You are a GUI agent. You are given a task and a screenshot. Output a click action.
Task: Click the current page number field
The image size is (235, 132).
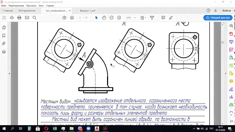click(x=80, y=18)
